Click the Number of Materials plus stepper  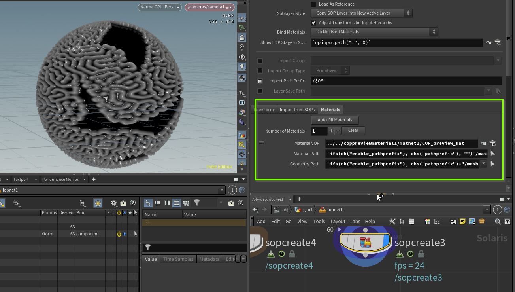[x=331, y=131]
